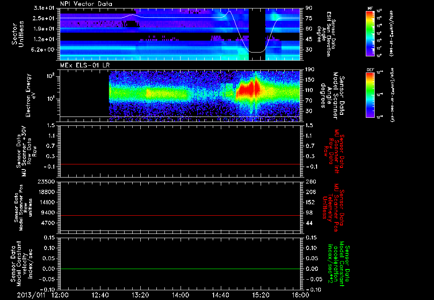The width and height of the screenshot is (434, 300).
Task: Click the '1.9e+01' sector tick value
Action: pyautogui.click(x=44, y=29)
